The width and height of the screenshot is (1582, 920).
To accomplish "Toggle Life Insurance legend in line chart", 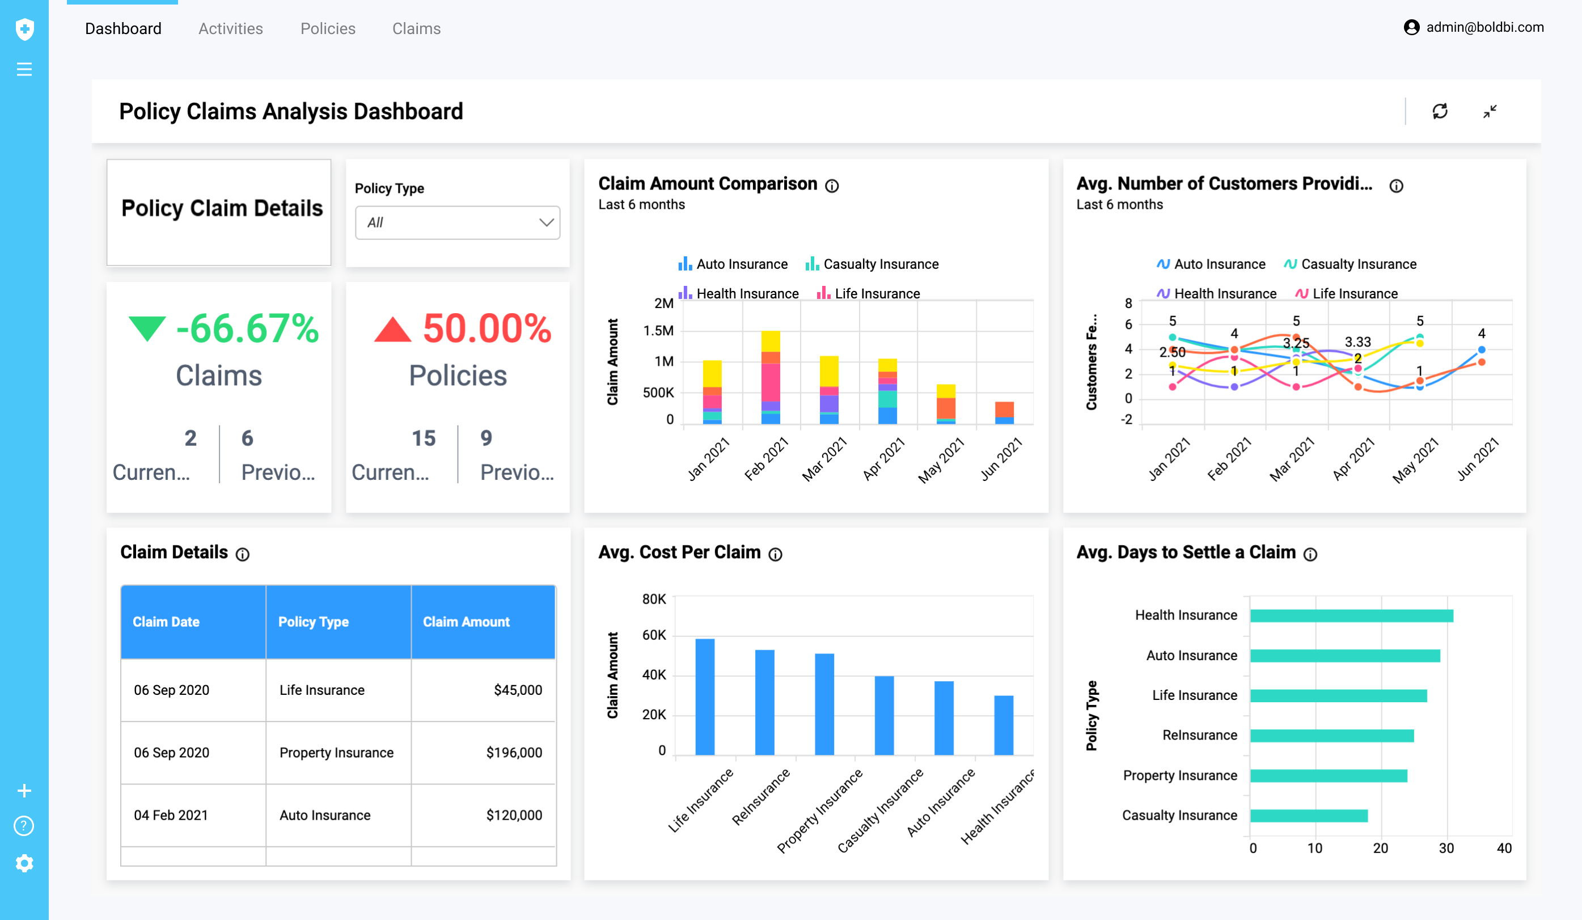I will click(x=1346, y=293).
